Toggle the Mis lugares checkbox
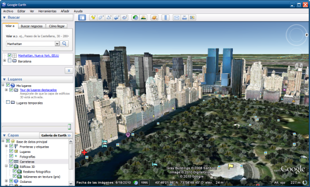This screenshot has width=310, height=187. [x=8, y=85]
